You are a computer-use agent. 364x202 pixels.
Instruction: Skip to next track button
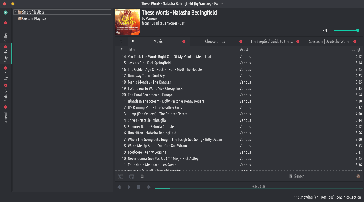tap(149, 187)
